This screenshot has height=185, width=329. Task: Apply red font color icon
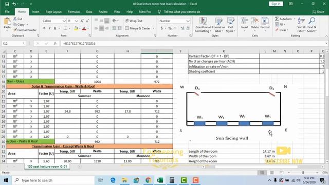[84, 28]
